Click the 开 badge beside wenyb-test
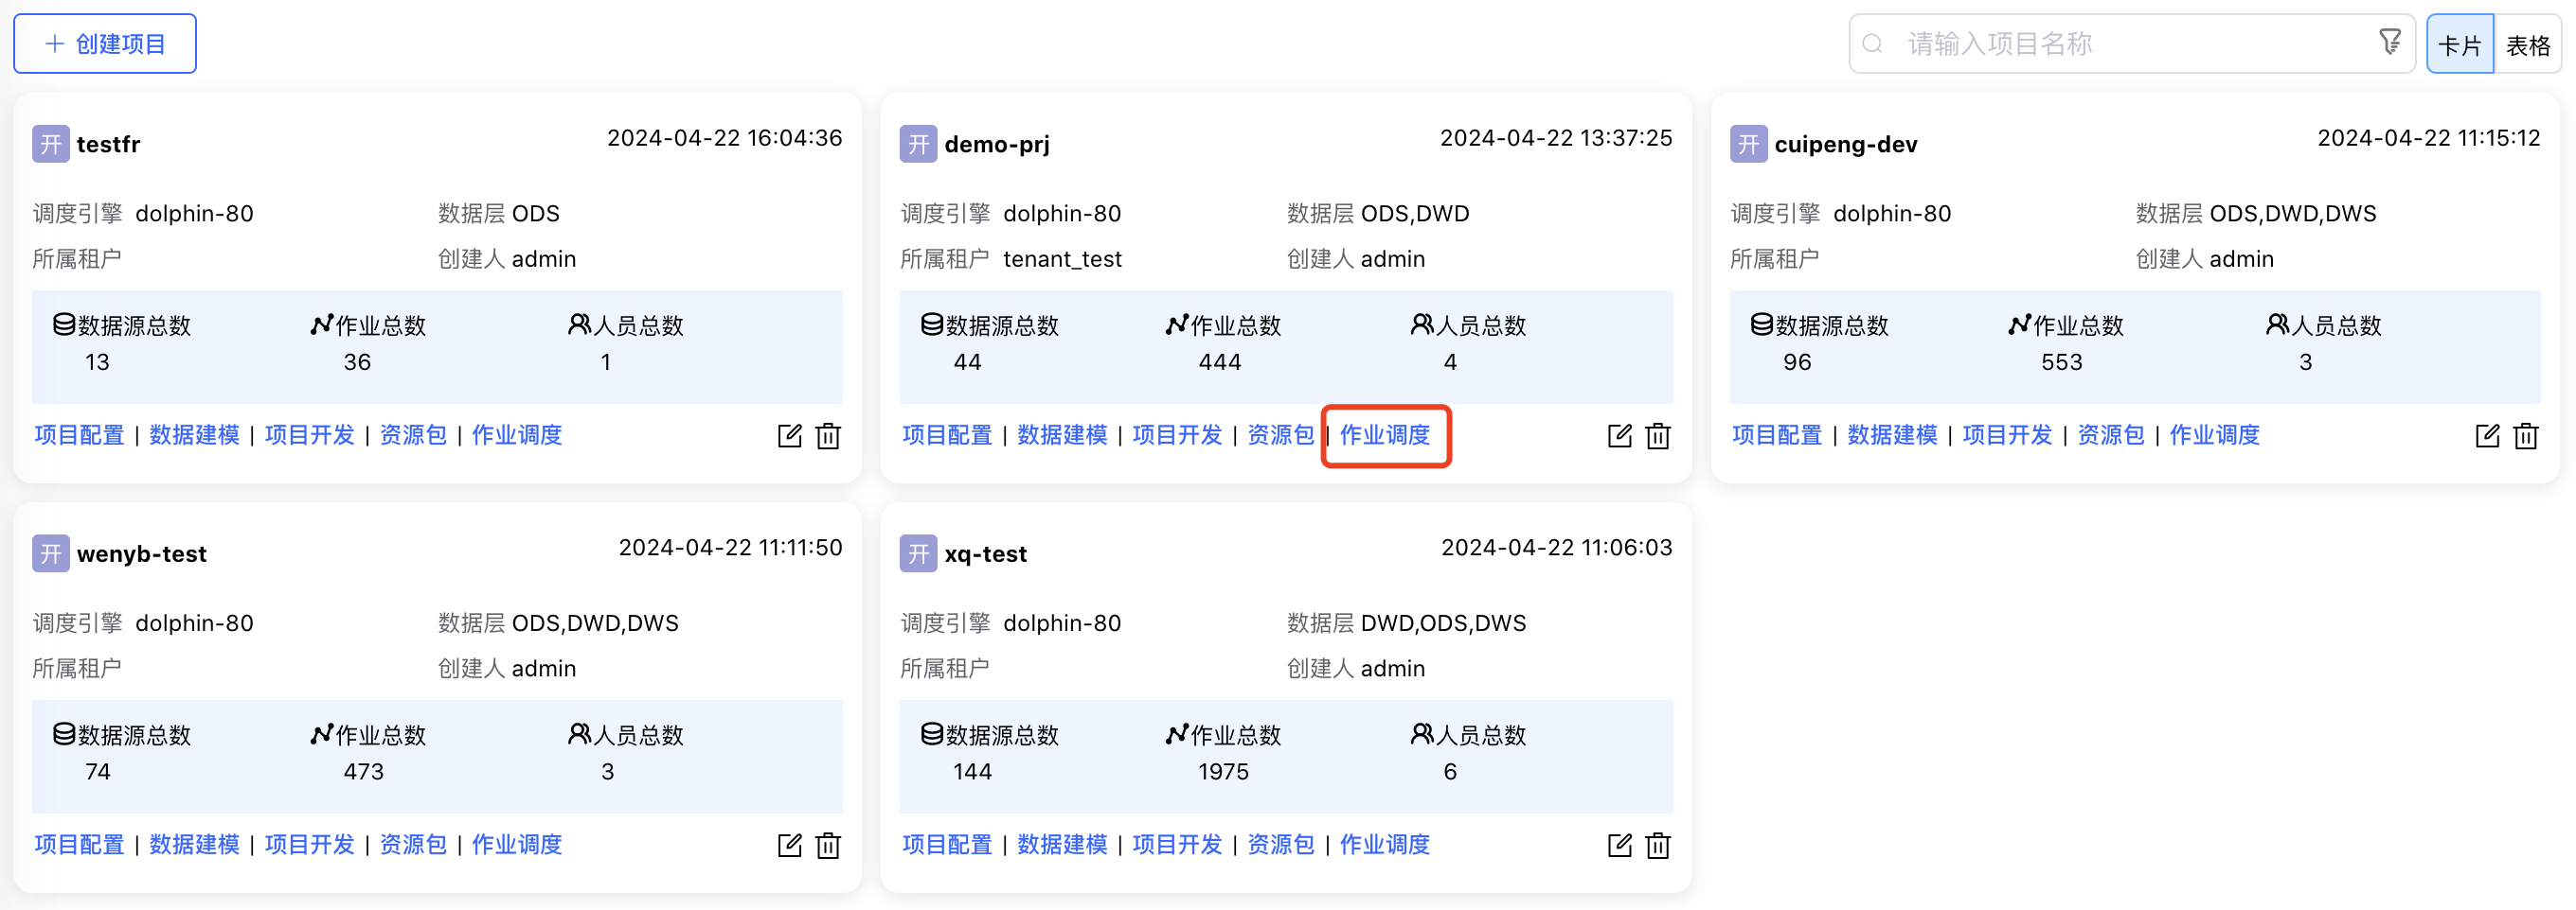This screenshot has height=910, width=2576. coord(50,553)
